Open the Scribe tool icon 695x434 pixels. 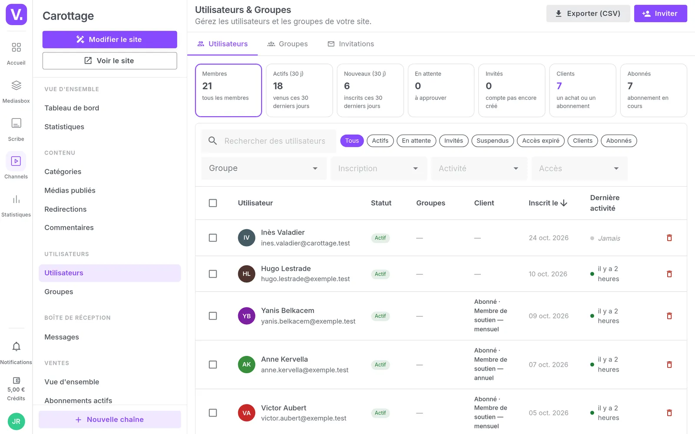click(x=16, y=123)
